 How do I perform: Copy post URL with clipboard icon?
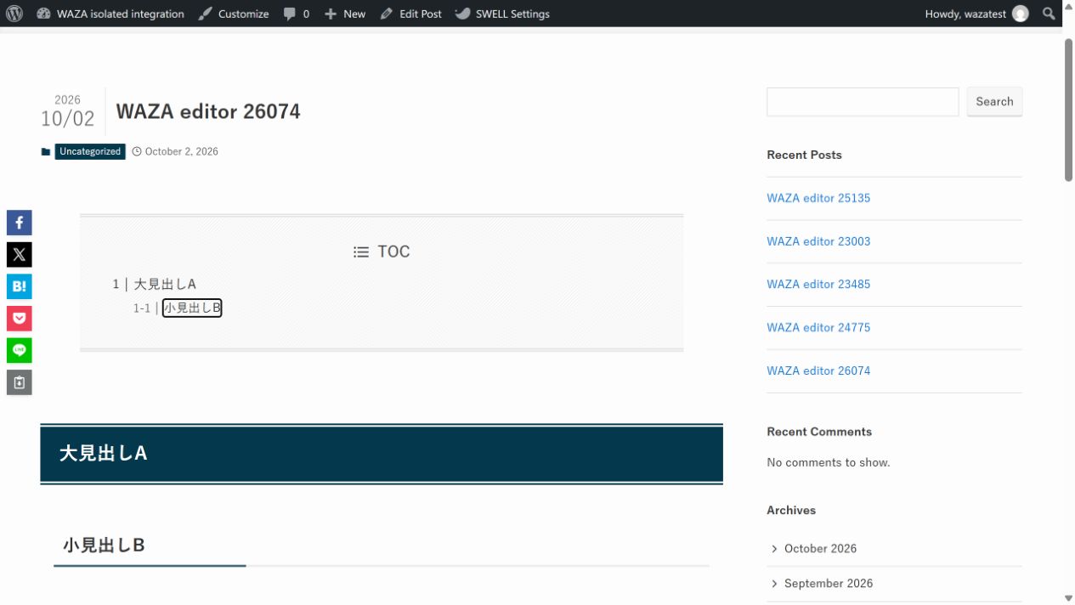(x=20, y=382)
